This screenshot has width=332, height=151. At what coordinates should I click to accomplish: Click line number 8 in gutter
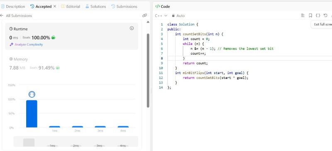pyautogui.click(x=162, y=58)
